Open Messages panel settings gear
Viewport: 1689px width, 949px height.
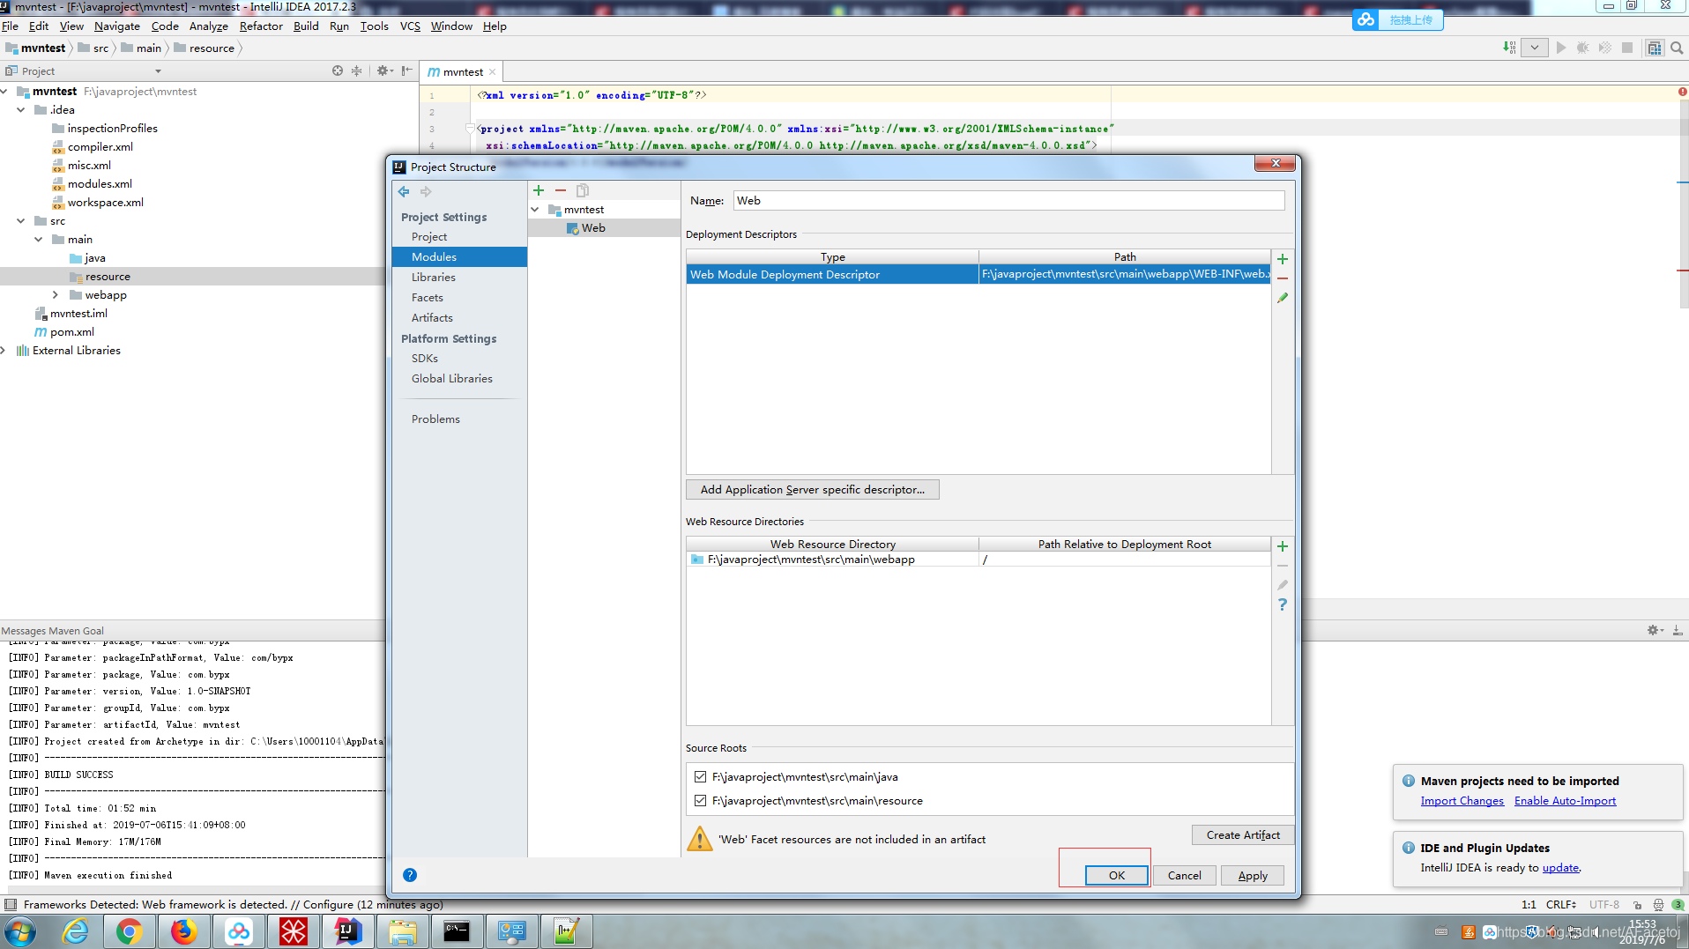point(1655,630)
